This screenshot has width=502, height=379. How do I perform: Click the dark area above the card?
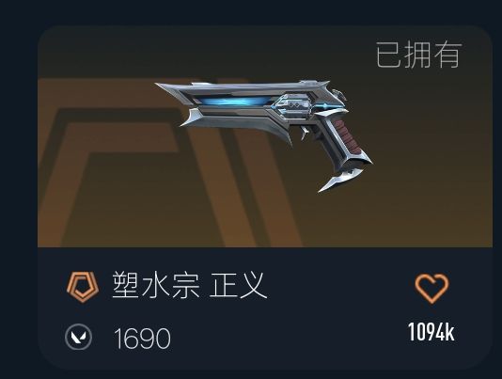point(251,12)
